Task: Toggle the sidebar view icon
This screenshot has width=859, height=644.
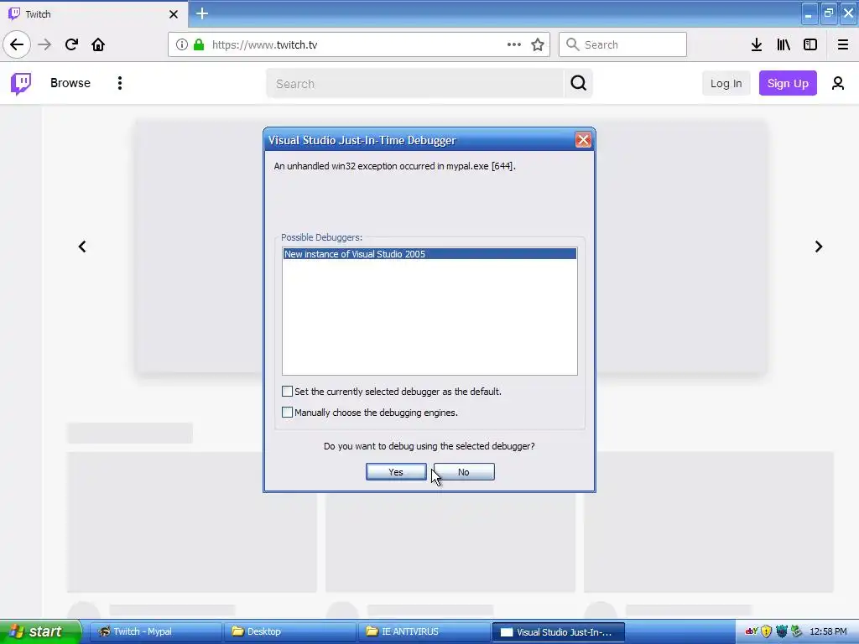Action: coord(810,44)
